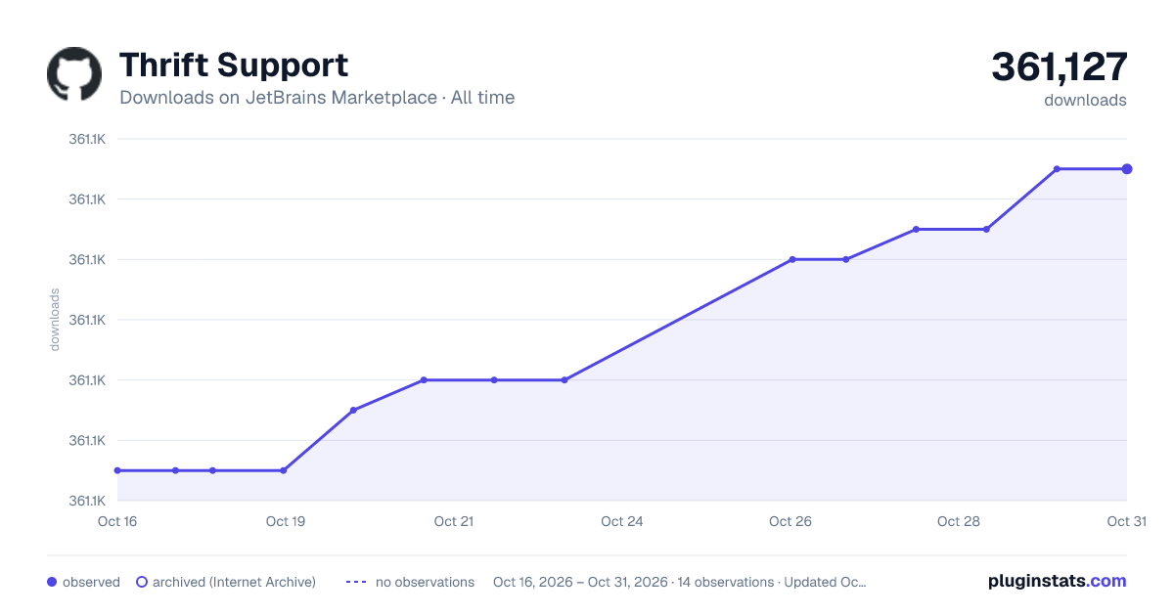Viewport: 1174px width, 616px height.
Task: Click the Downloads on JetBrains Marketplace subtitle
Action: pyautogui.click(x=317, y=98)
